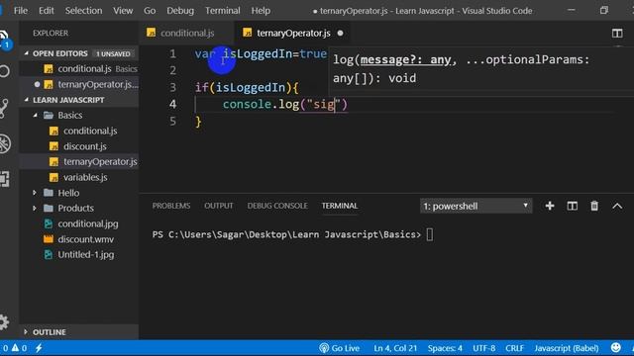Click the unsaved dot on ternaryOperator.js tab
The image size is (634, 356).
341,33
